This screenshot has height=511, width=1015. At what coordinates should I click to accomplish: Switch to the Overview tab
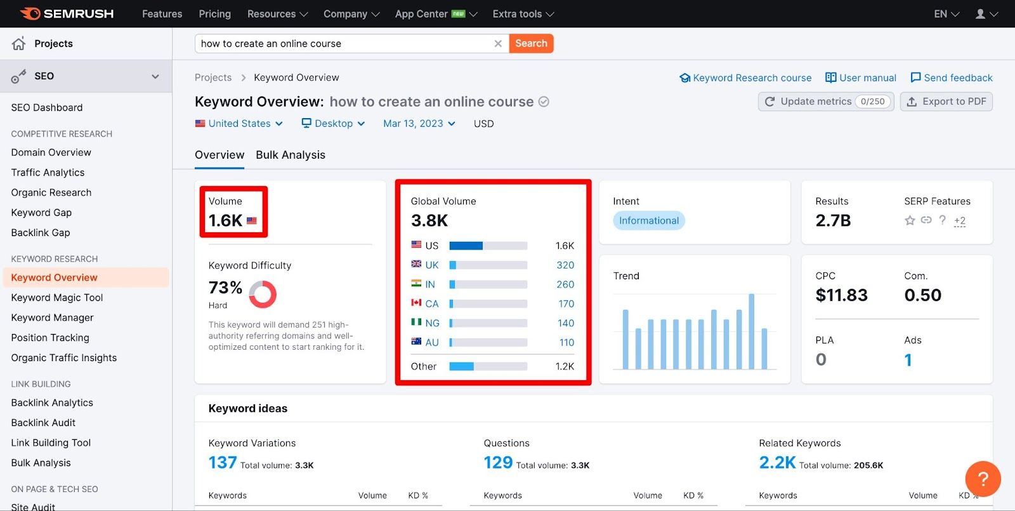point(219,155)
